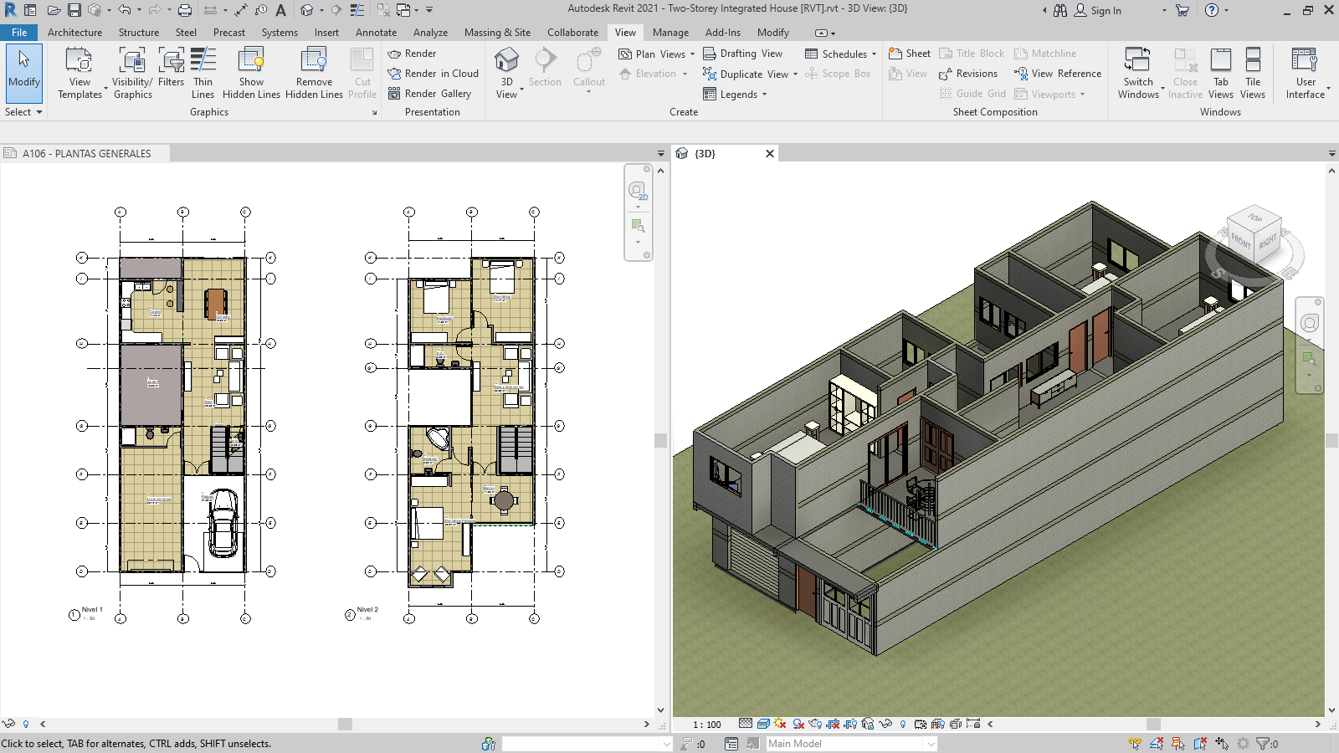Enable the crop region in the 3D view
Screen dimensions: 1339x753
pos(833,725)
